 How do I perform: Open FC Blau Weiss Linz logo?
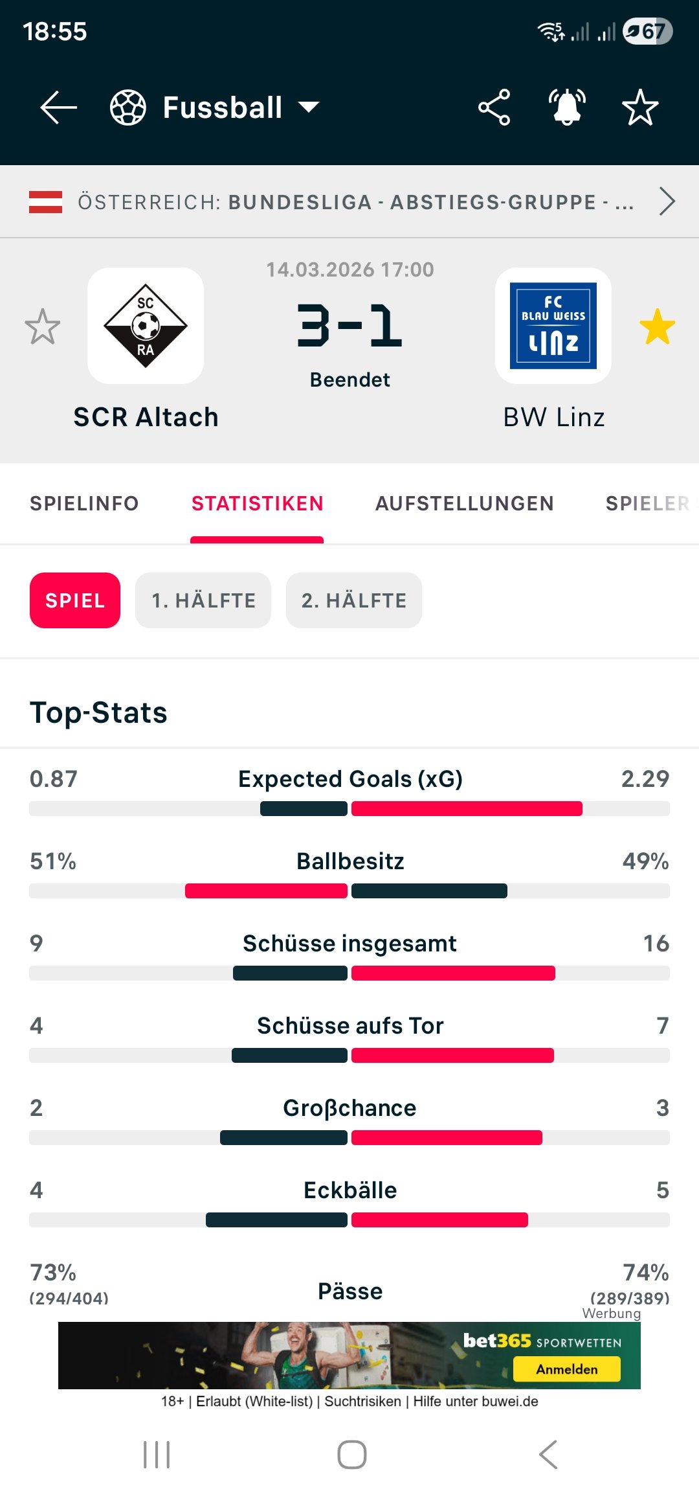click(x=553, y=326)
